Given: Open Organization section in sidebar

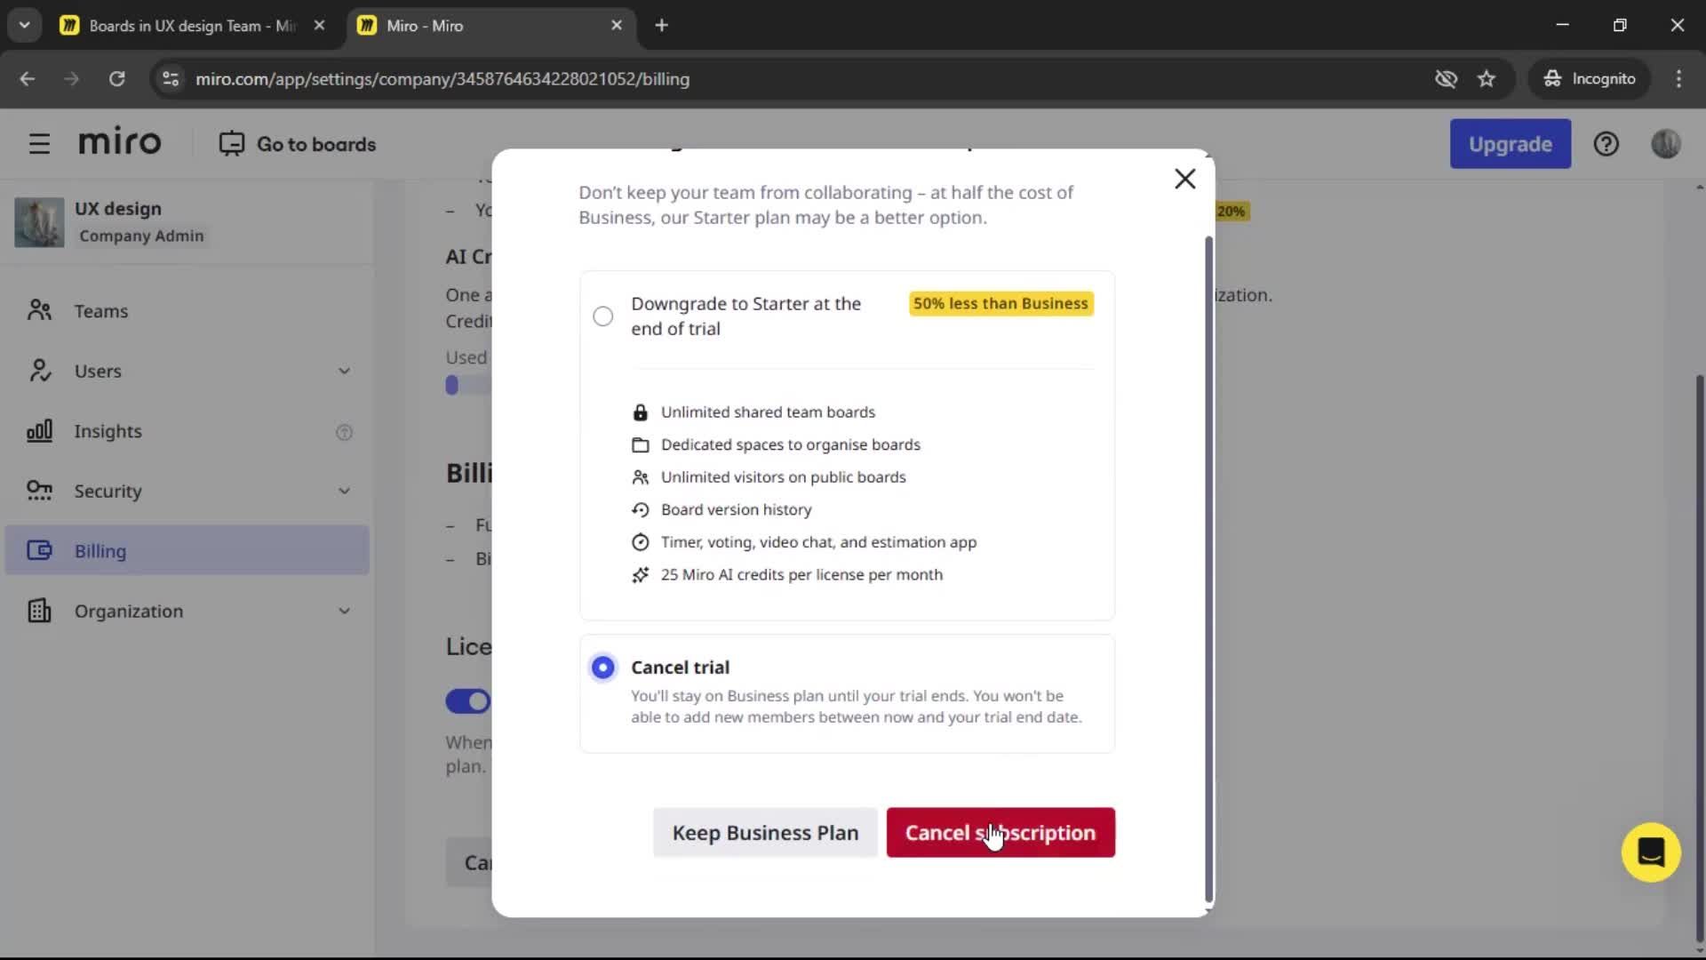Looking at the screenshot, I should (187, 611).
